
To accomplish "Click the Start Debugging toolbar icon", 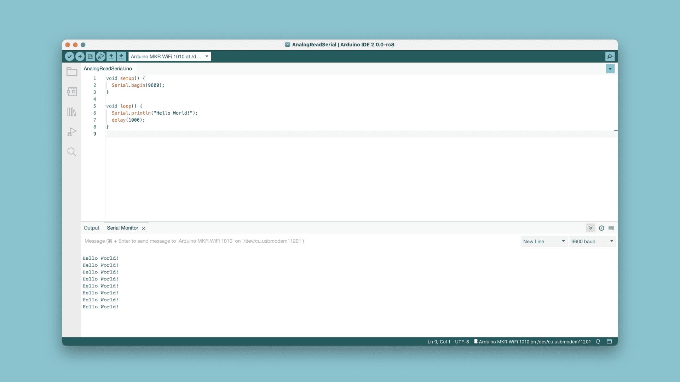I will pyautogui.click(x=100, y=56).
